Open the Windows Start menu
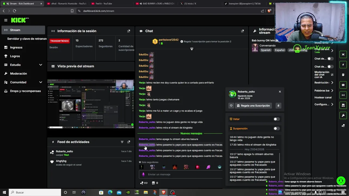 click(4, 192)
